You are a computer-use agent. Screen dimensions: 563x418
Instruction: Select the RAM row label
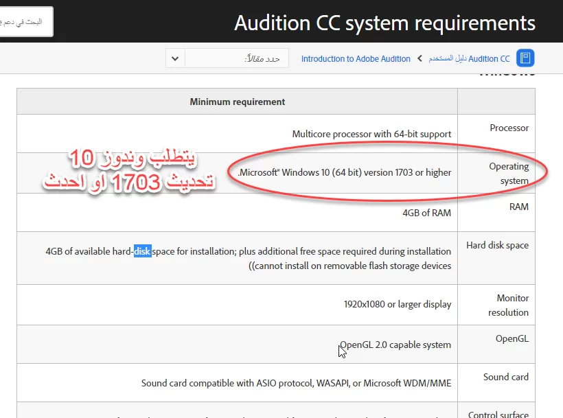pyautogui.click(x=519, y=207)
